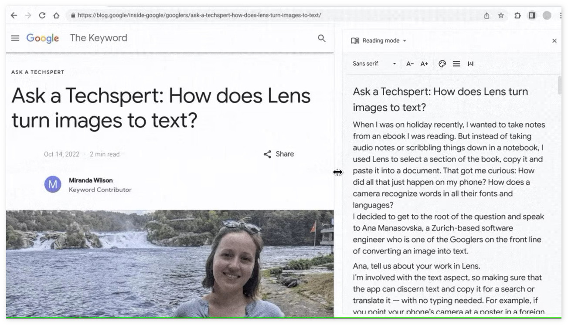Open Miranda Wilson's author link
Viewport: 568px width, 325px height.
[x=91, y=180]
